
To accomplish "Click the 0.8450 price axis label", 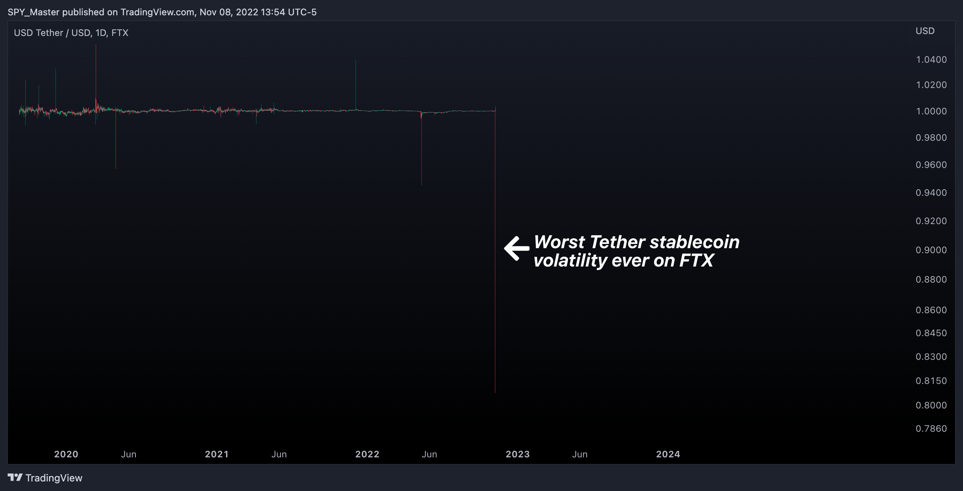I will click(x=931, y=333).
